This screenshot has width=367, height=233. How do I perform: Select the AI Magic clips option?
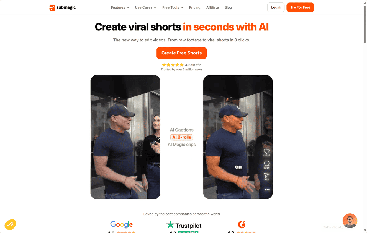coord(182,145)
